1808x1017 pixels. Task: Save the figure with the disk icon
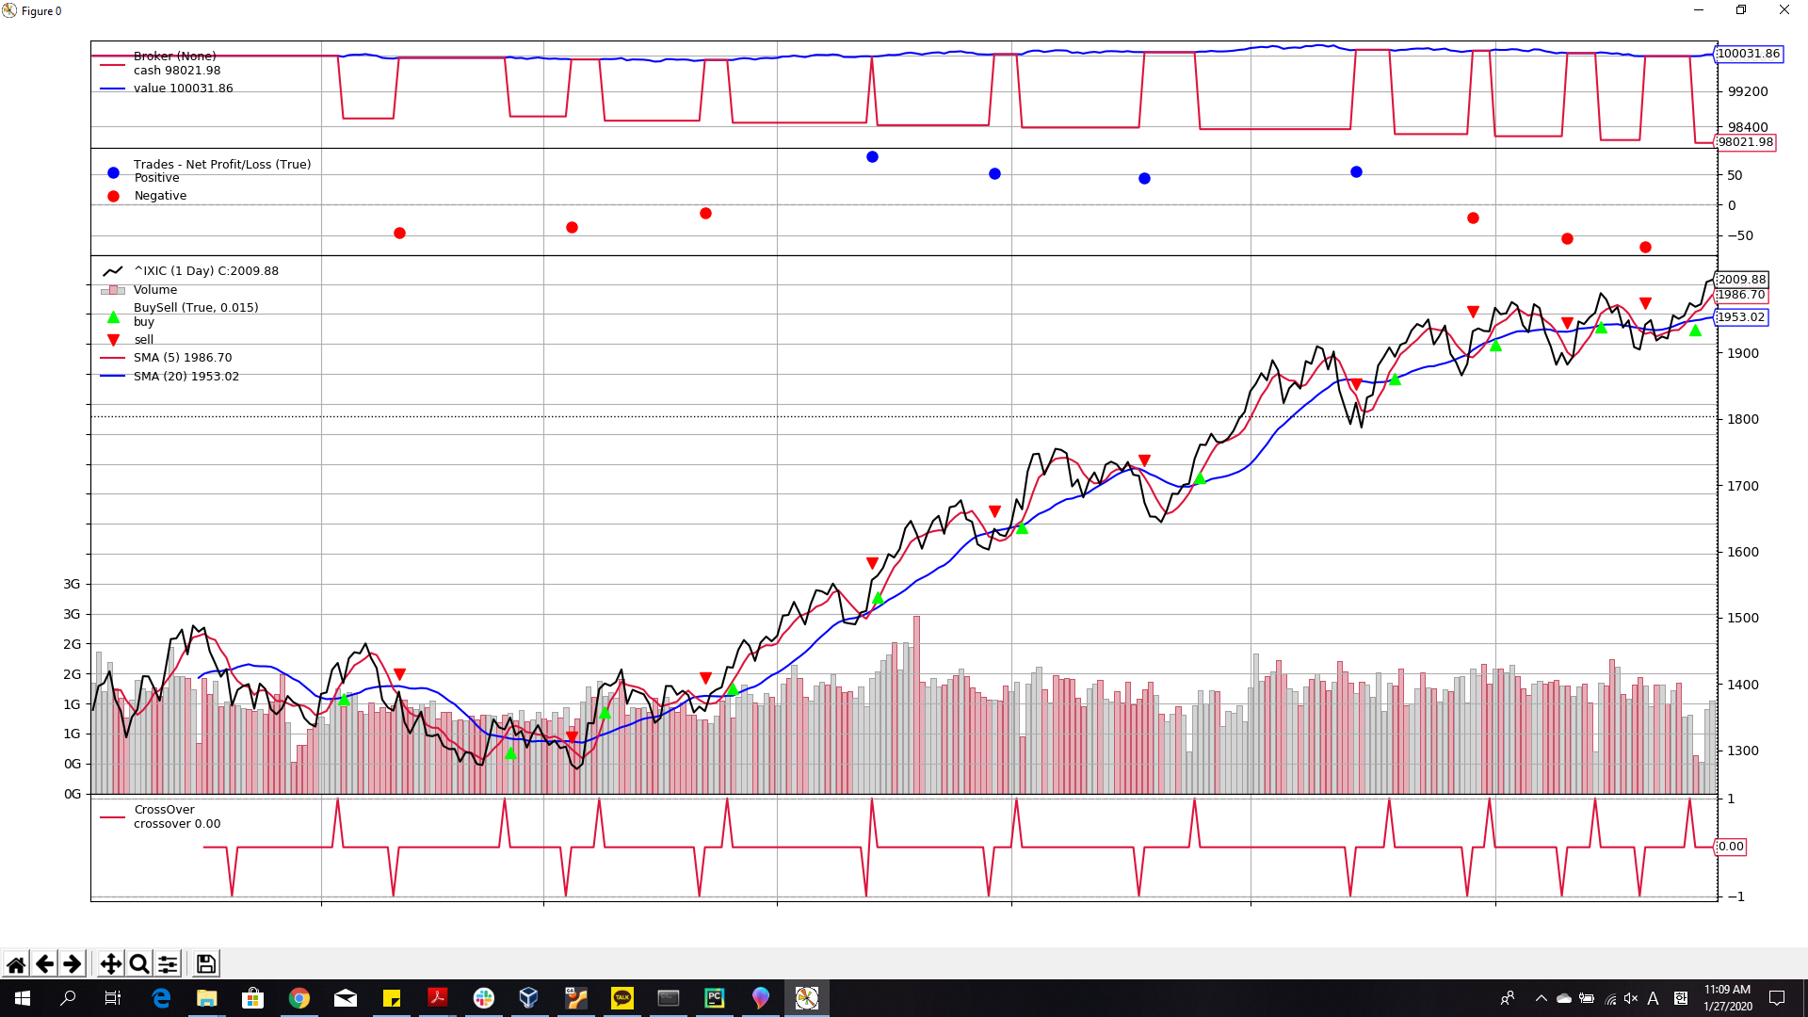click(205, 963)
